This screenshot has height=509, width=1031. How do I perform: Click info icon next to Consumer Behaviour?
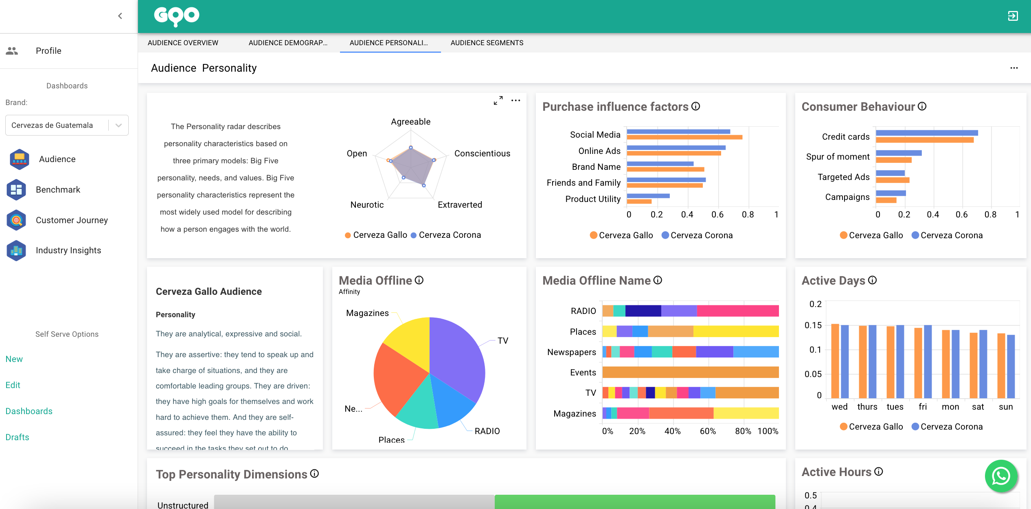click(x=922, y=106)
